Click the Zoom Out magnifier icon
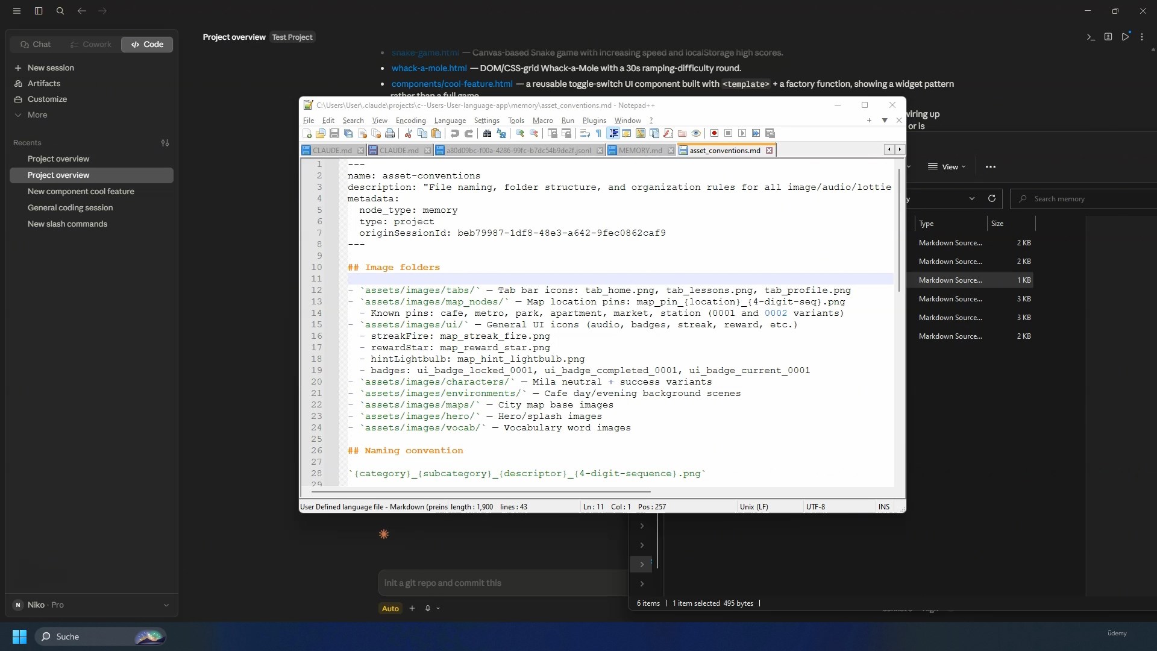This screenshot has width=1157, height=651. click(x=534, y=133)
